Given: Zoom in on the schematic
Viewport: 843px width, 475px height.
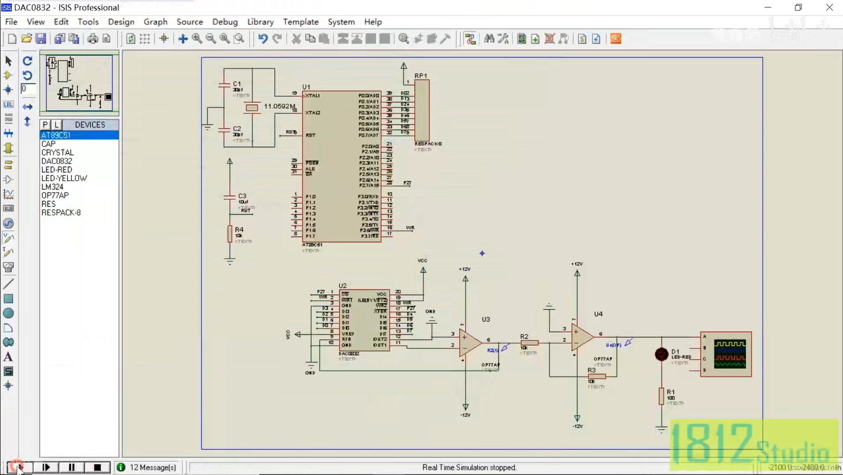Looking at the screenshot, I should click(x=197, y=39).
